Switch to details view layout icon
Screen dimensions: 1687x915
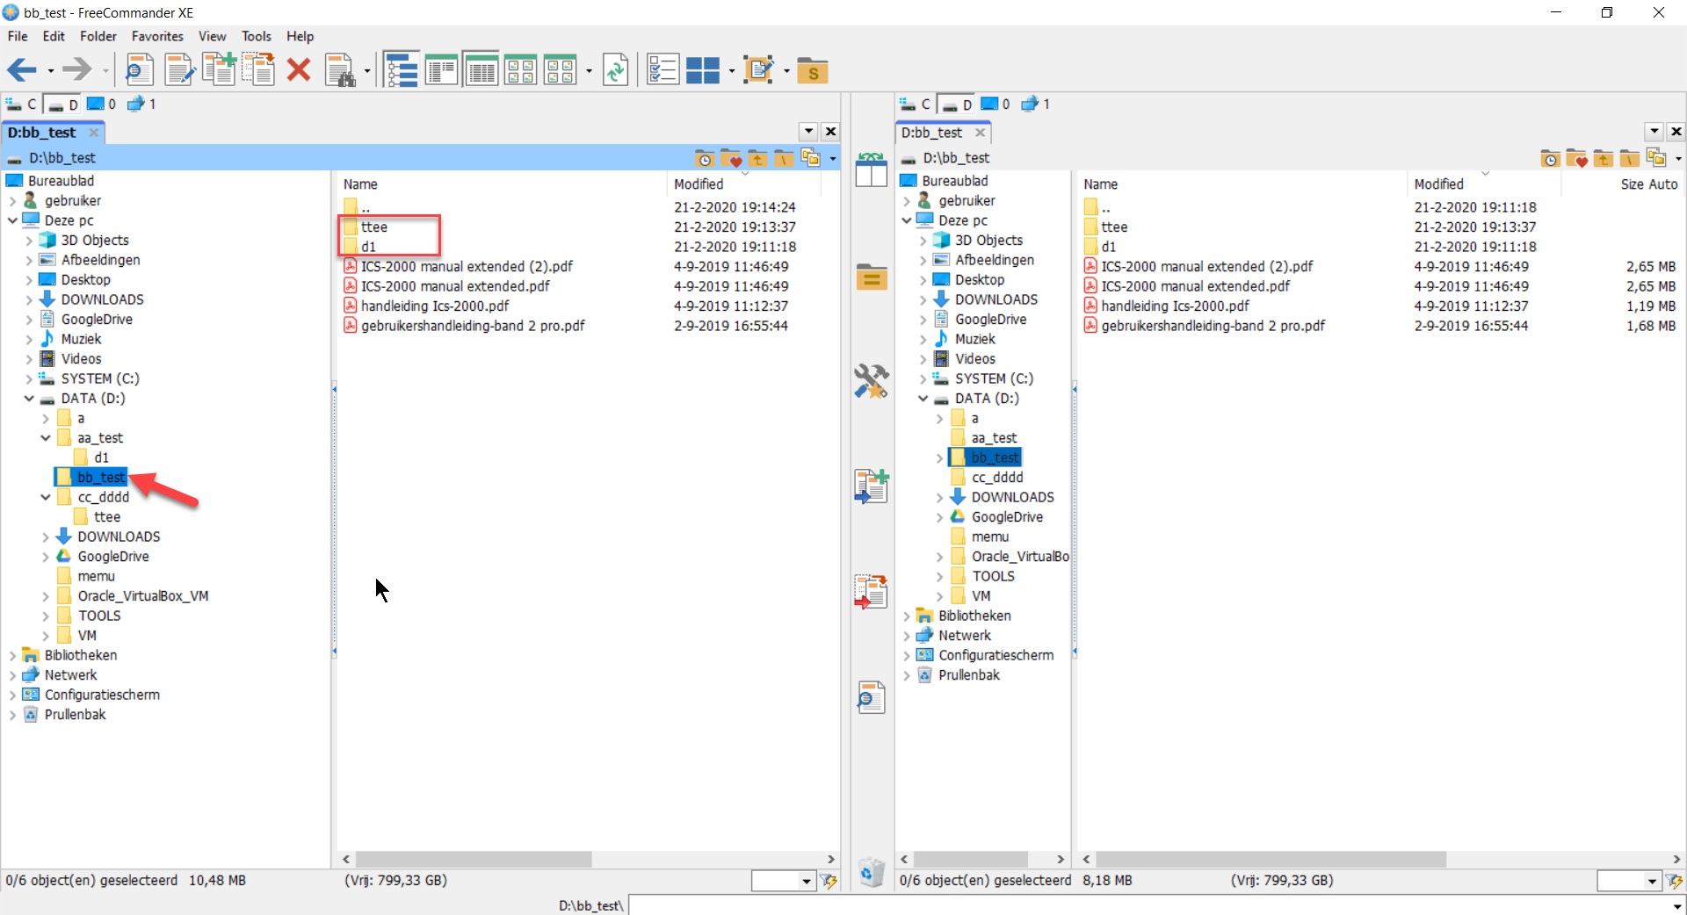[x=481, y=70]
